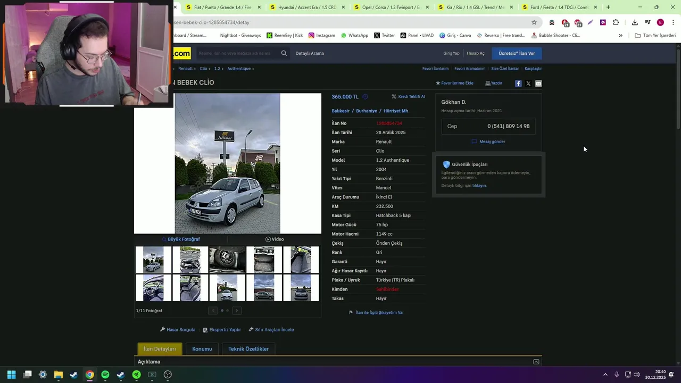This screenshot has height=383, width=681.
Task: Show more bookmarks with double chevron
Action: pos(620,36)
